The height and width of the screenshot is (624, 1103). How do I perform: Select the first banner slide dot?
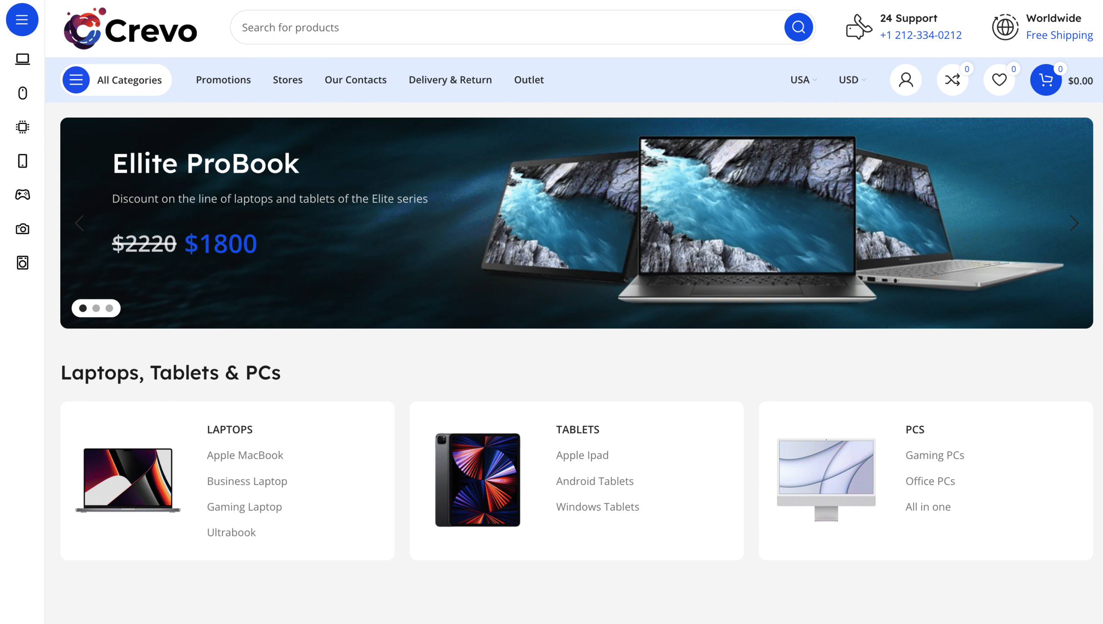click(83, 308)
